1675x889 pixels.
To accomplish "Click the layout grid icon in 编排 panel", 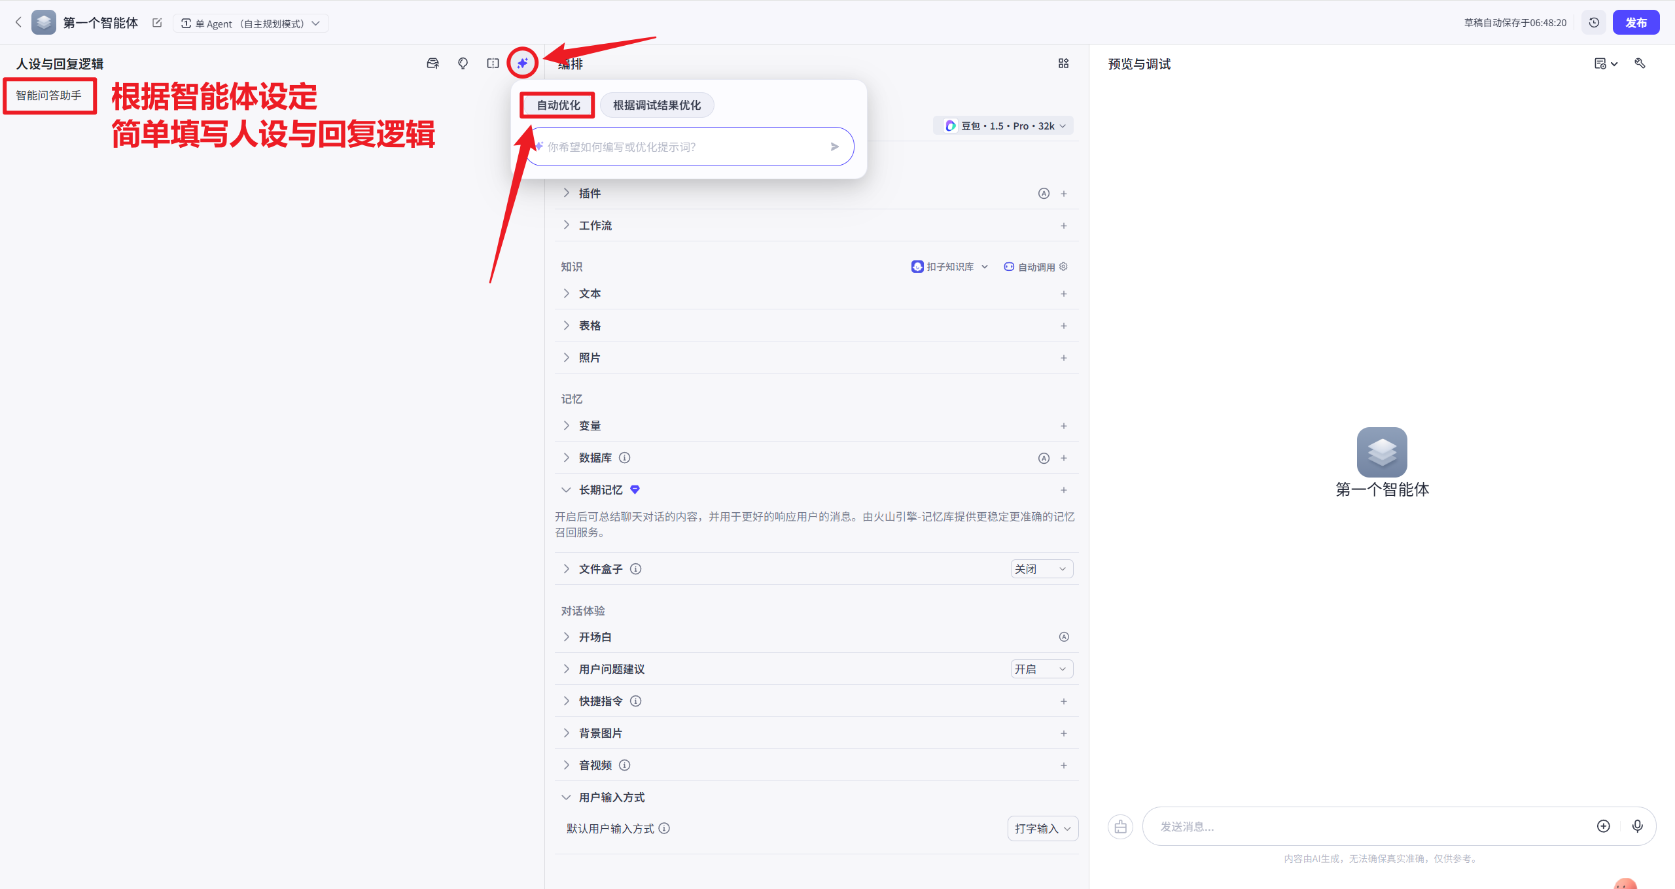I will pyautogui.click(x=1063, y=63).
